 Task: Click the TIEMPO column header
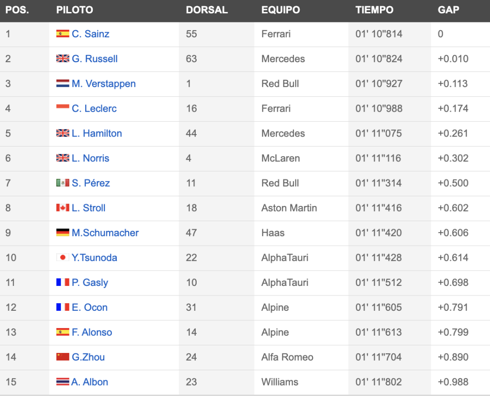pyautogui.click(x=374, y=10)
